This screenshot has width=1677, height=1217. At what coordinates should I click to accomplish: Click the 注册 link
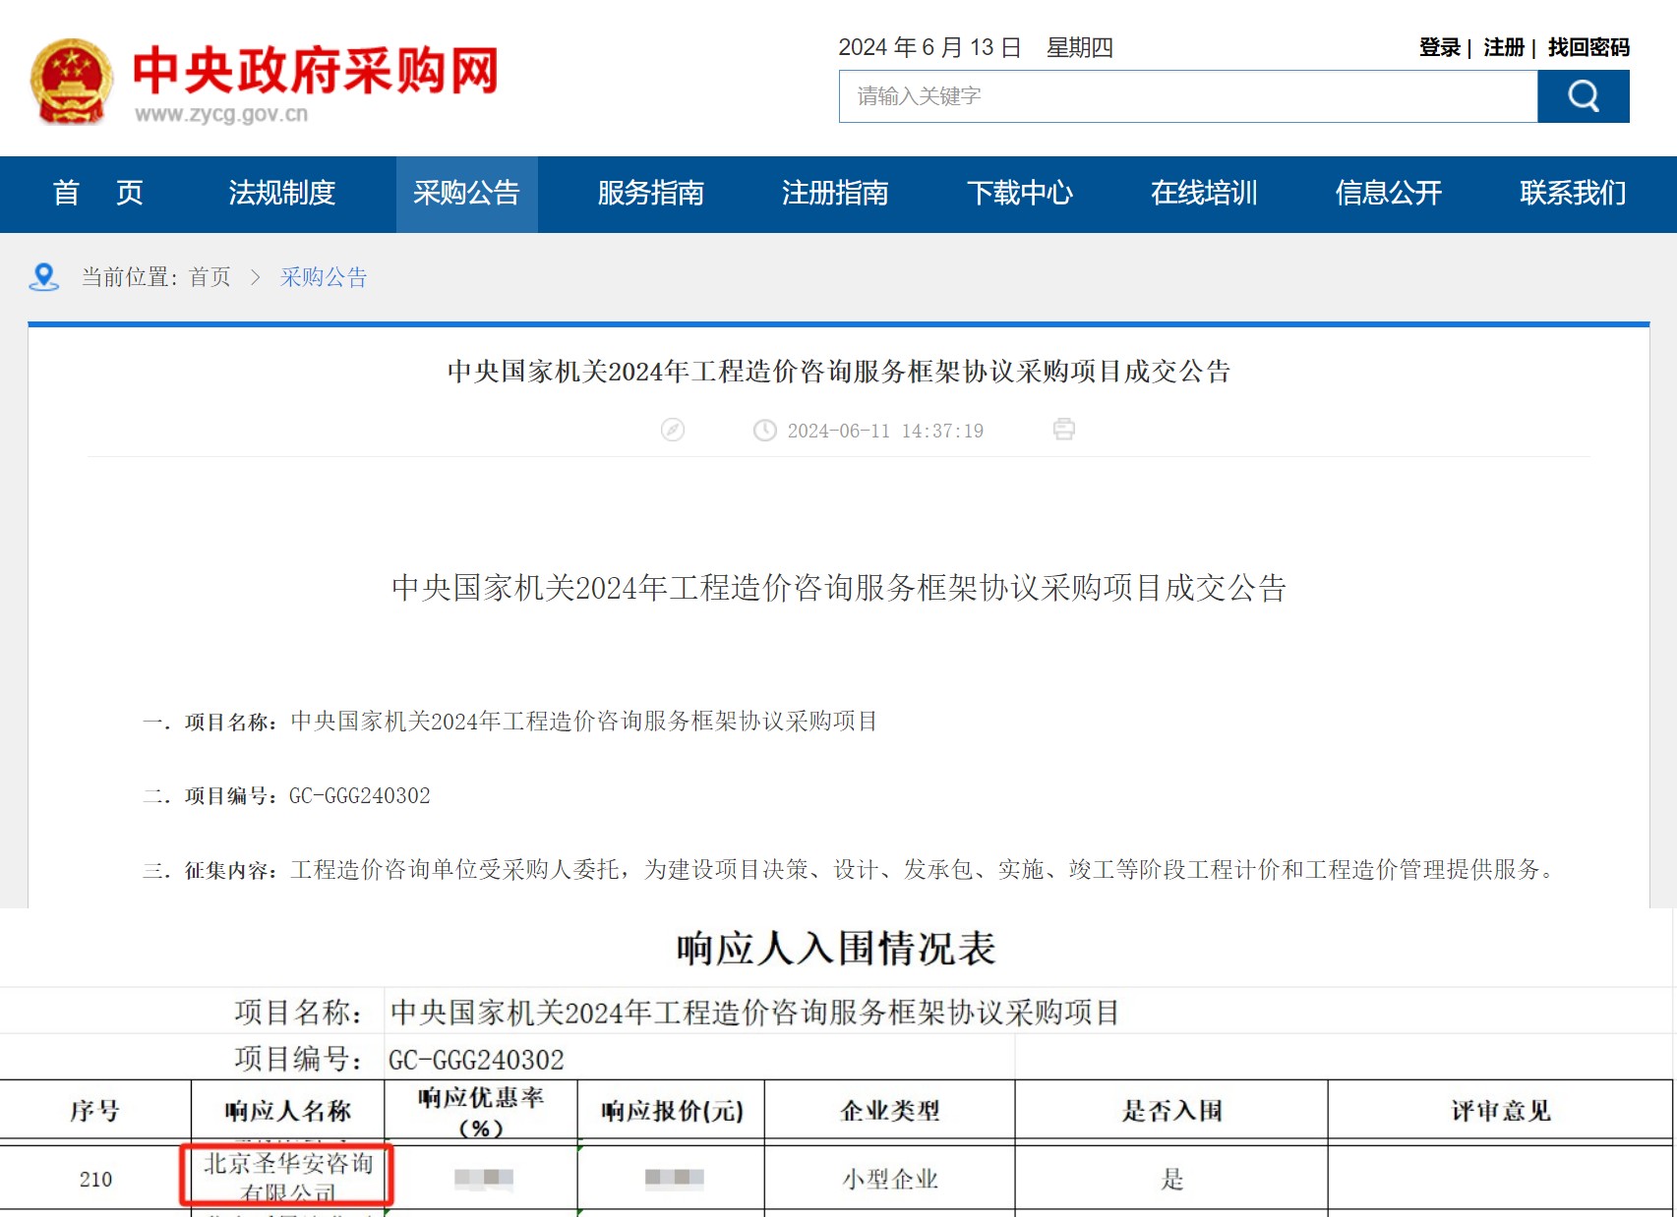click(1504, 47)
